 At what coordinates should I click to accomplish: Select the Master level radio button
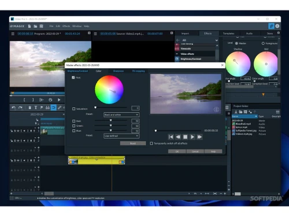coord(236,43)
